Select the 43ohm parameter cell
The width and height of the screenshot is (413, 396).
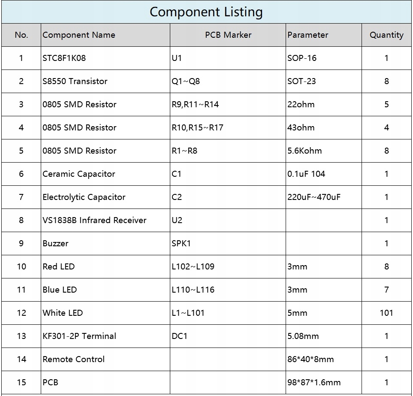point(301,128)
